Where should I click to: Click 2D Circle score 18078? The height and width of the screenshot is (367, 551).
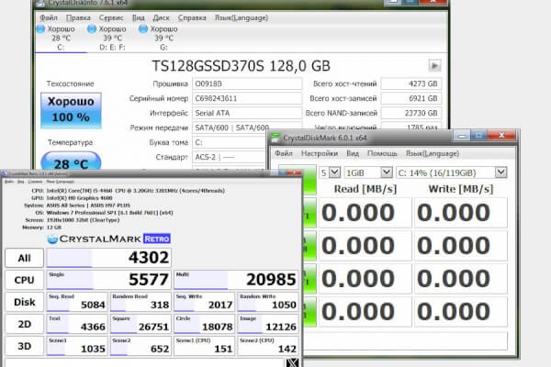pos(204,324)
